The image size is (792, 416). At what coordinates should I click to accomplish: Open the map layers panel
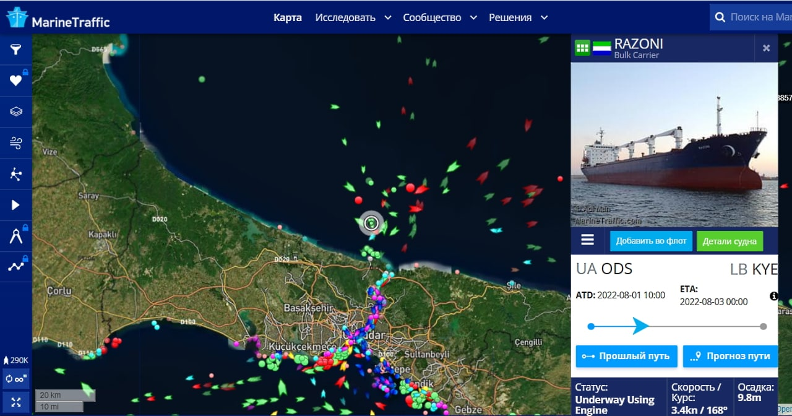point(15,111)
